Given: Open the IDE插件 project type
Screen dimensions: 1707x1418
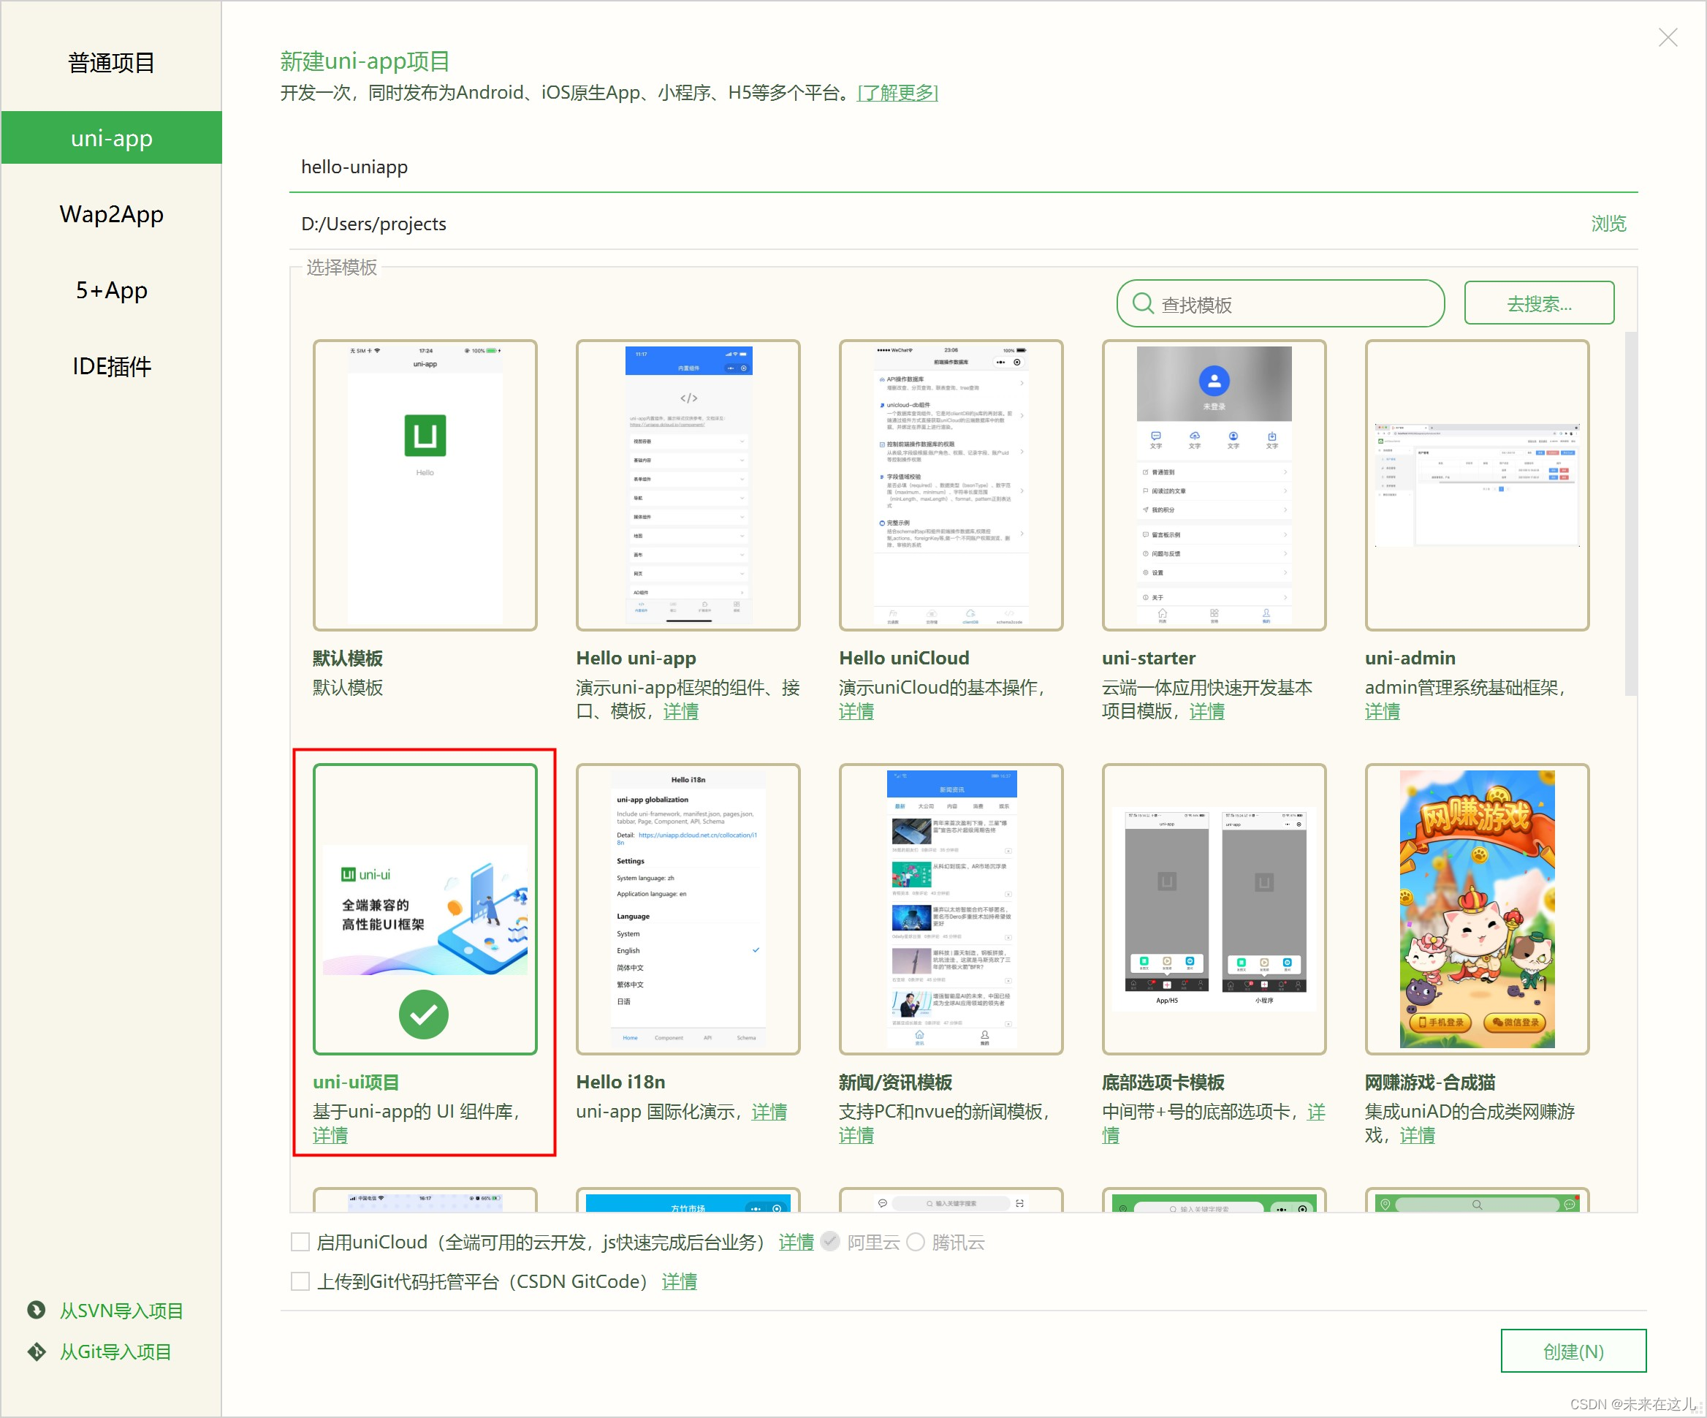Looking at the screenshot, I should (111, 366).
